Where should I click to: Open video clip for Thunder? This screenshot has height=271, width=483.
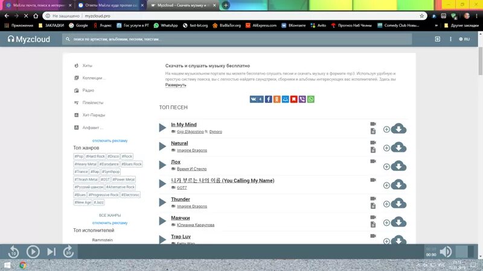point(373,199)
